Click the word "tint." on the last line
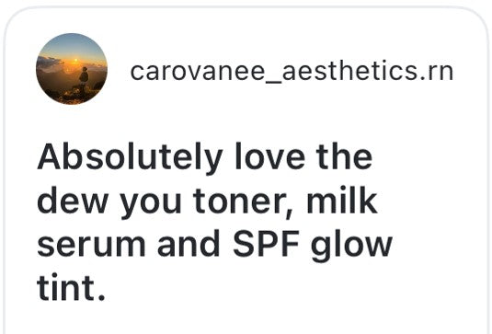 tap(71, 288)
